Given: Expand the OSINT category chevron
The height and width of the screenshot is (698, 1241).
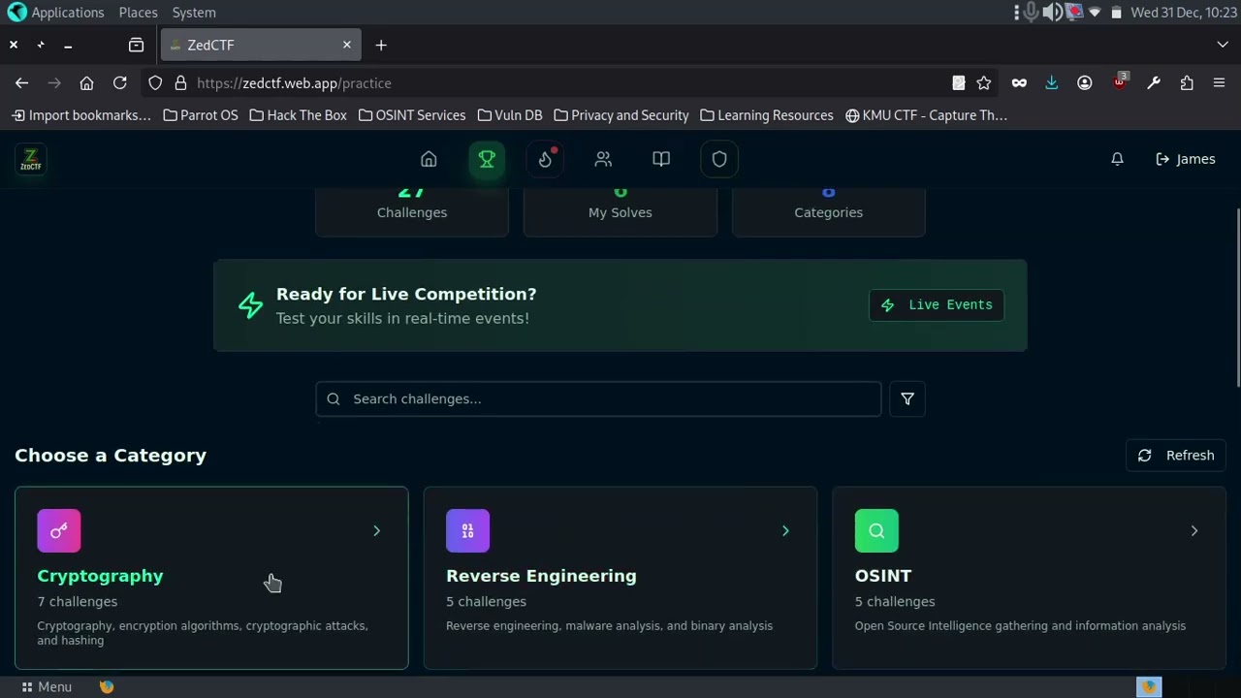Looking at the screenshot, I should (x=1193, y=530).
